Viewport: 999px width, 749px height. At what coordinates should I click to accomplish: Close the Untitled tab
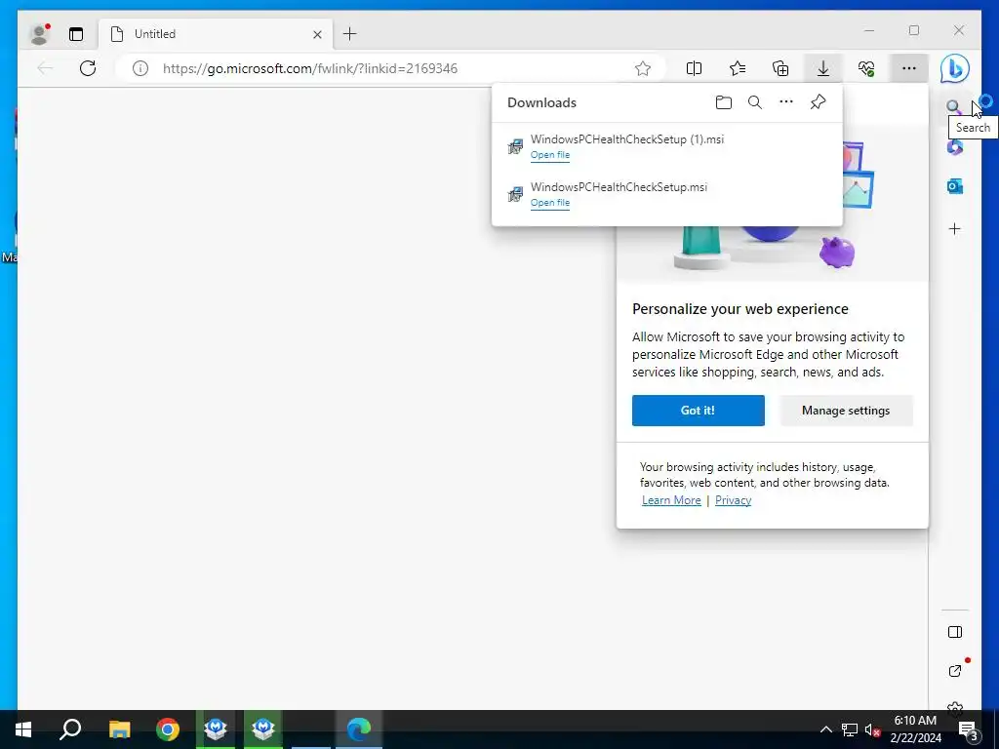[x=317, y=34]
